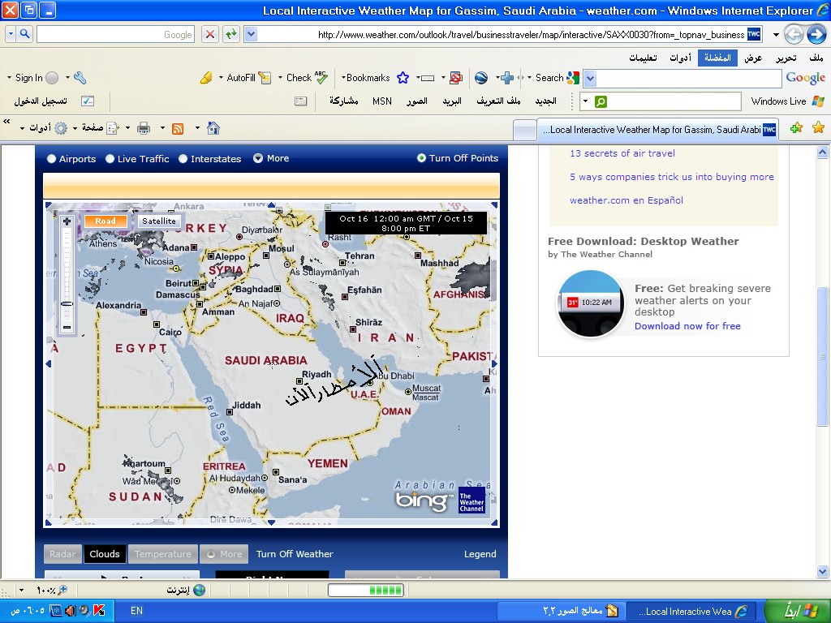Enable the Temperature weather layer
This screenshot has width=831, height=623.
[x=162, y=554]
